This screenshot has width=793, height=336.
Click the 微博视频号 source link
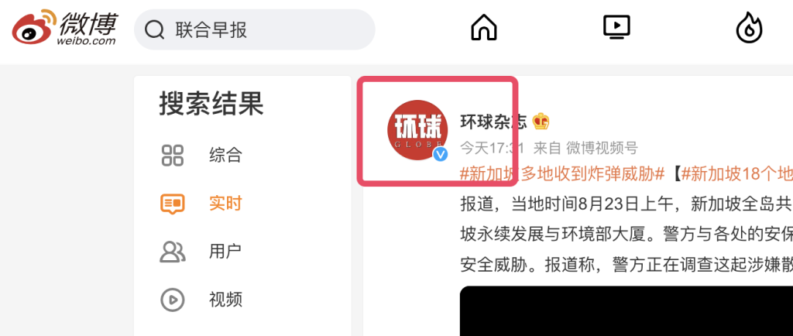pyautogui.click(x=602, y=148)
